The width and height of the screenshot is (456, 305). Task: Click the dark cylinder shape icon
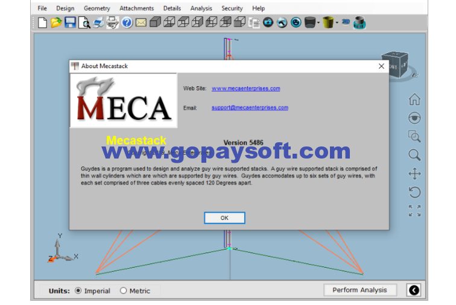[310, 22]
